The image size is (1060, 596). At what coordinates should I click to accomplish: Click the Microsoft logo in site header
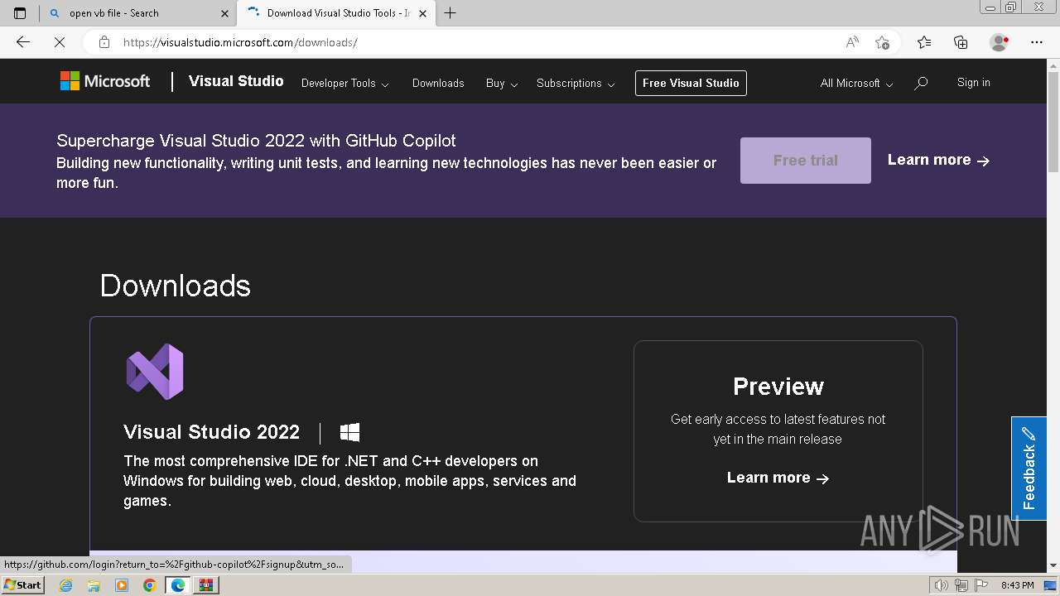pyautogui.click(x=105, y=81)
